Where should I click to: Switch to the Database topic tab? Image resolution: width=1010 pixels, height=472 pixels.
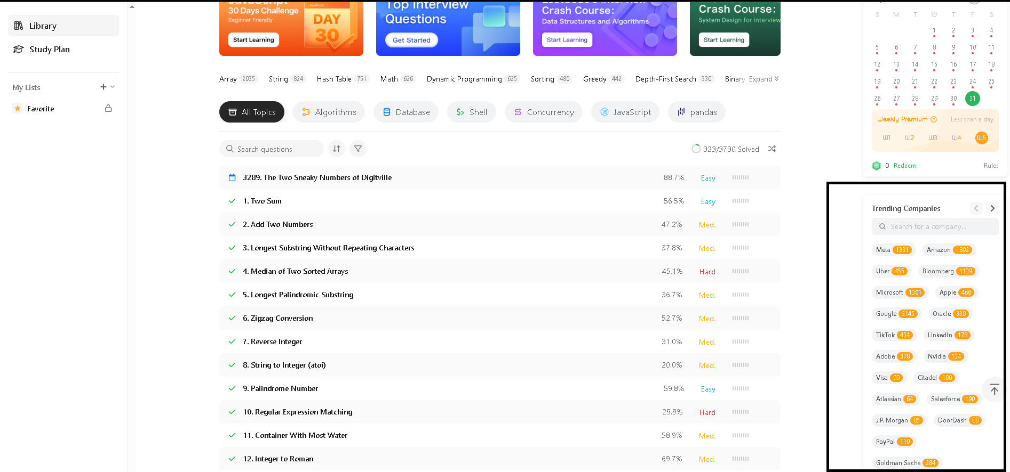406,112
